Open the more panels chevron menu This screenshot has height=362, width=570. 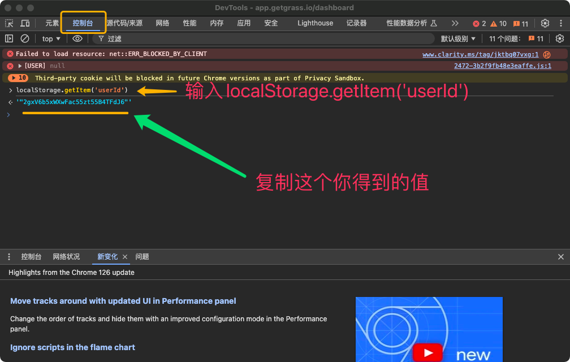(455, 23)
